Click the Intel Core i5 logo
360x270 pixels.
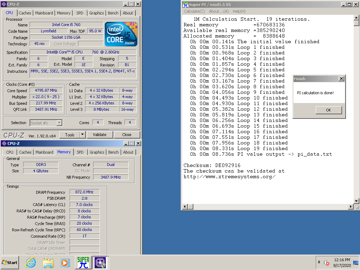coord(121,34)
